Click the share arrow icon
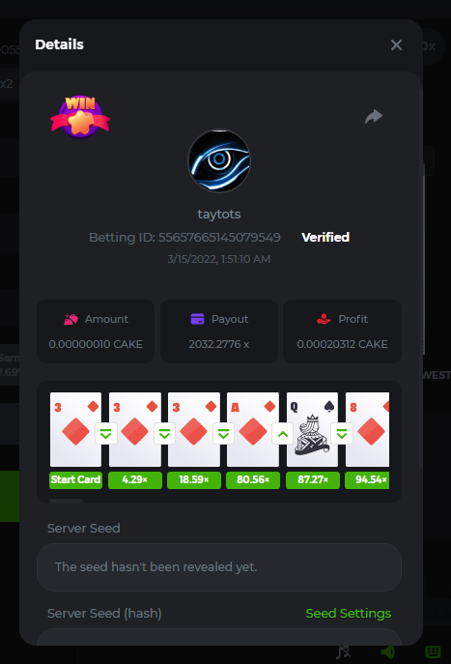Screen dimensions: 451x664 (x=374, y=116)
